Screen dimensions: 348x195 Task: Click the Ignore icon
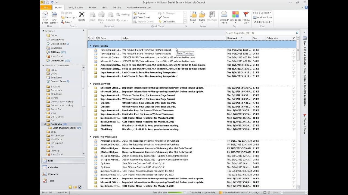point(63,13)
